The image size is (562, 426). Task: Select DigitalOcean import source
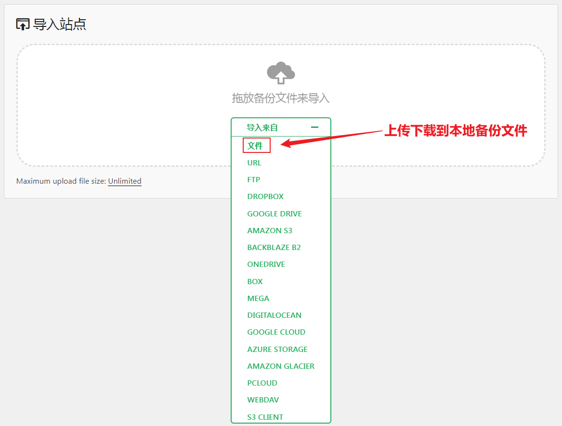[x=274, y=315]
